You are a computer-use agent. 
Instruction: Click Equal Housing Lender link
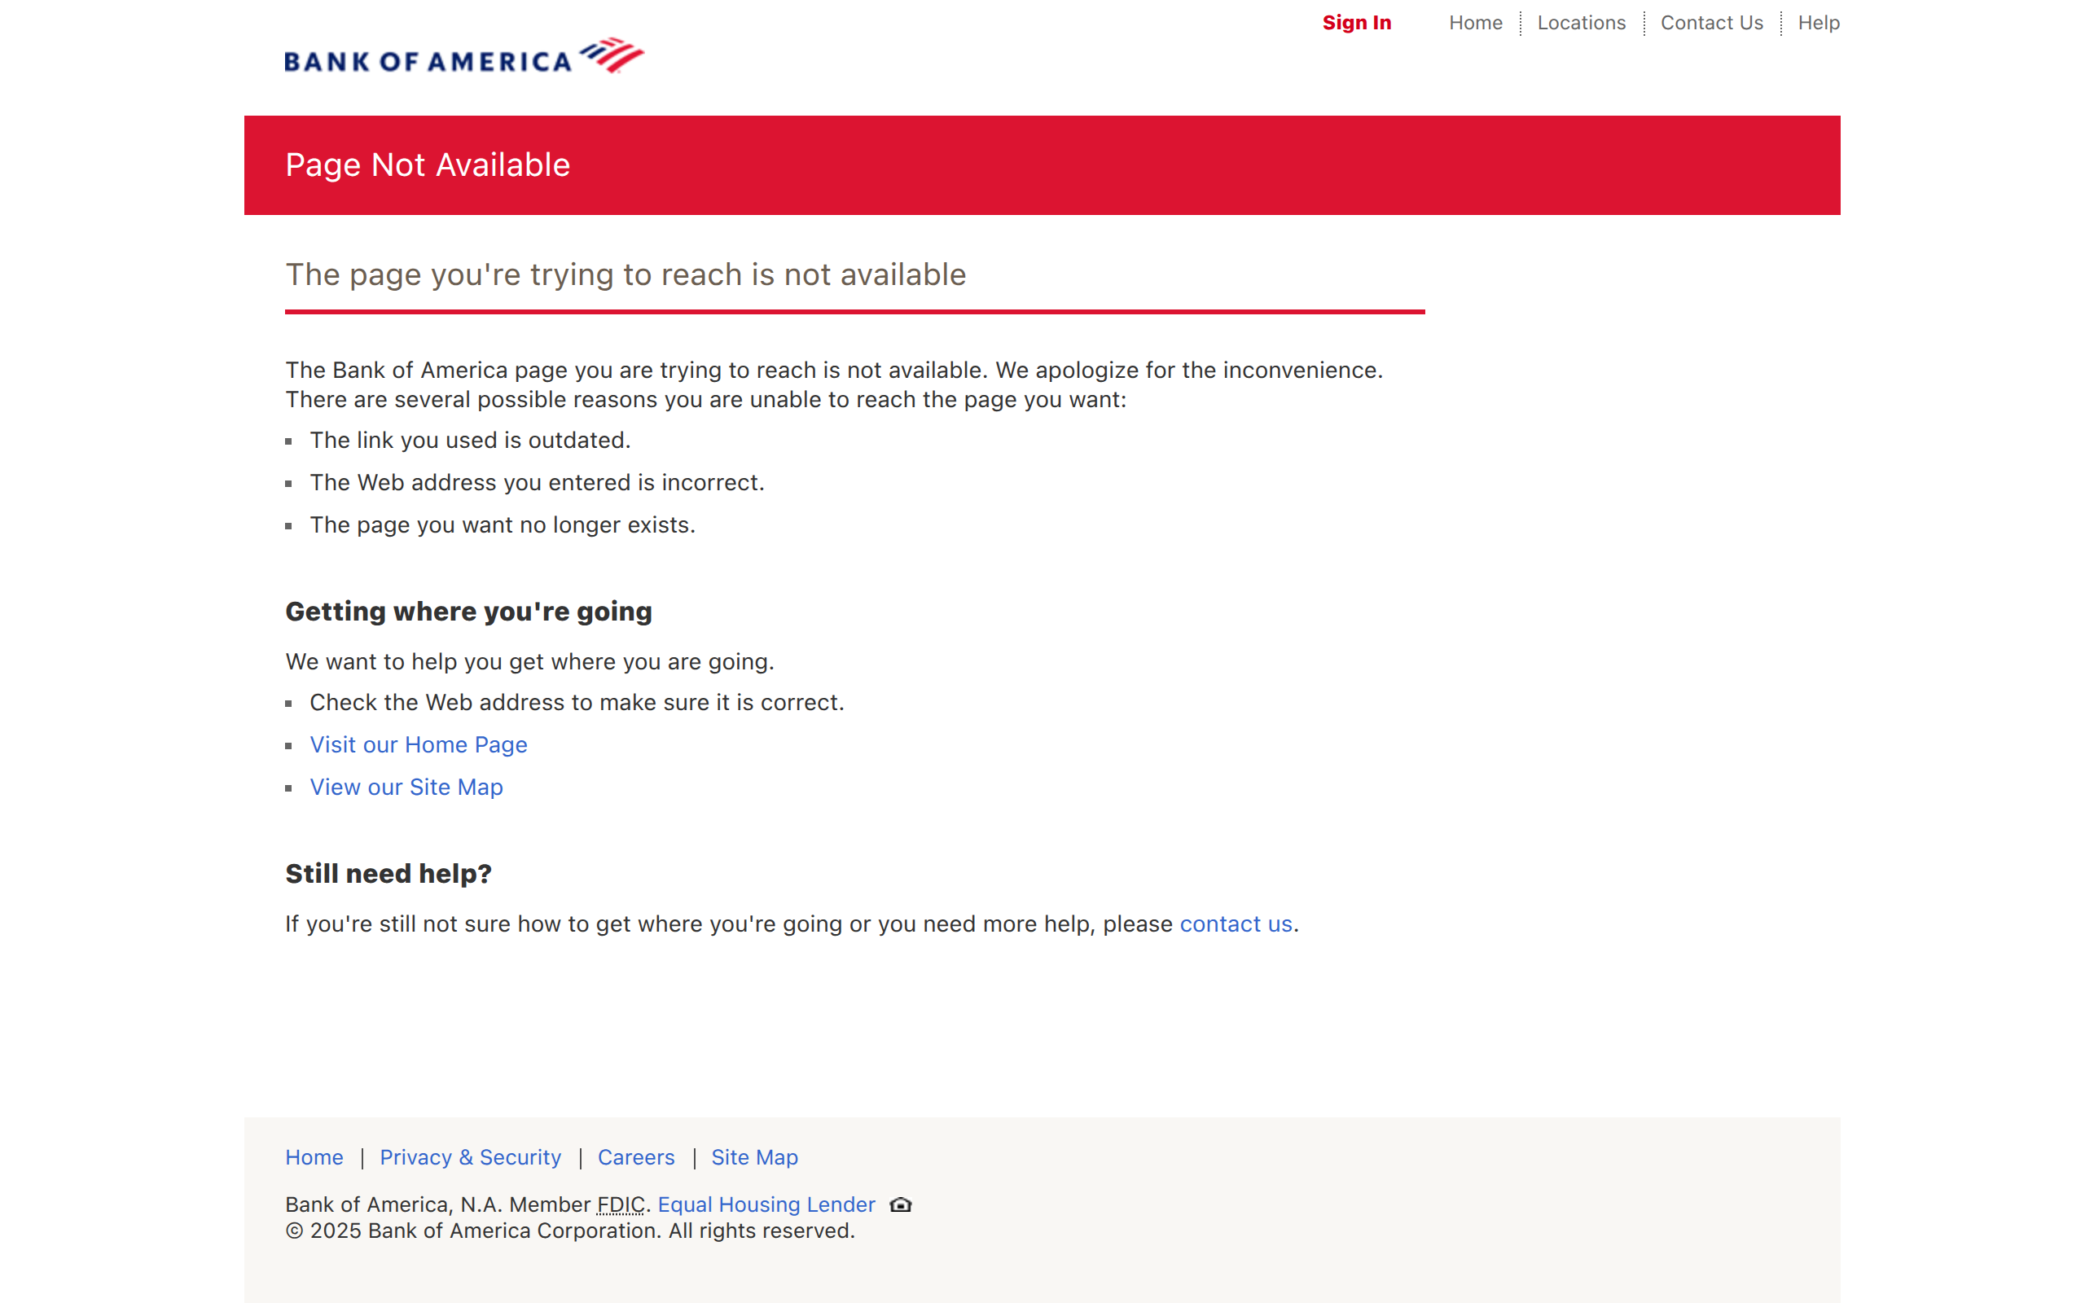[765, 1204]
